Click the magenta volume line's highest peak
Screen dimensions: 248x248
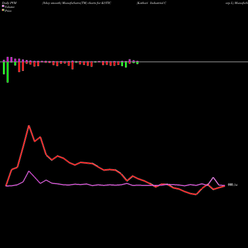click(x=29, y=171)
